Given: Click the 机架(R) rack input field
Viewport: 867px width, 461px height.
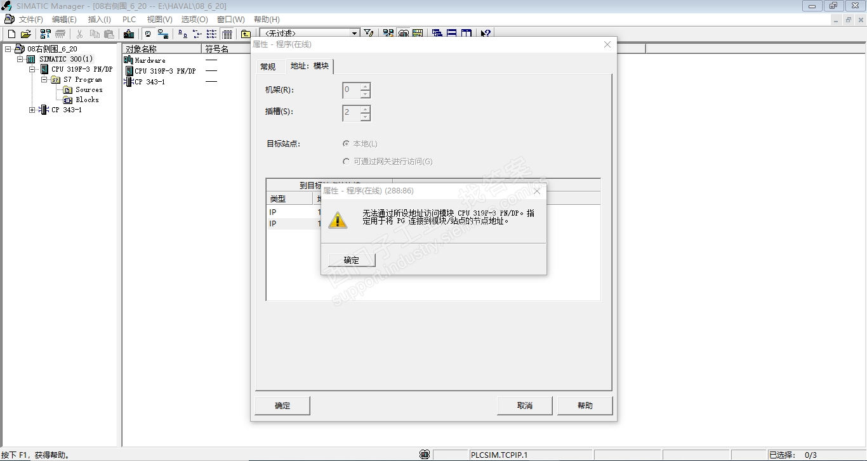Looking at the screenshot, I should point(351,90).
